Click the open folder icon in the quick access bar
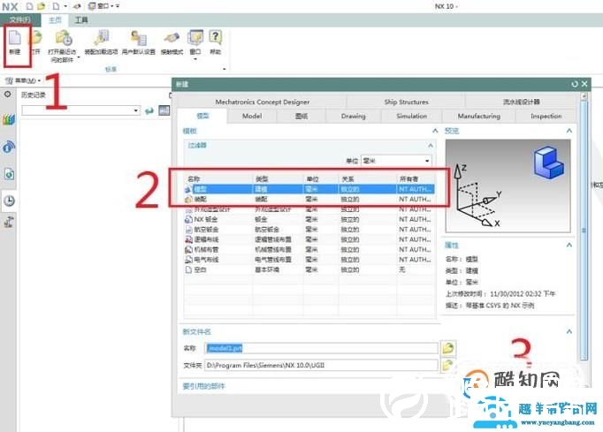Screen dimensions: 603x432 (42, 6)
